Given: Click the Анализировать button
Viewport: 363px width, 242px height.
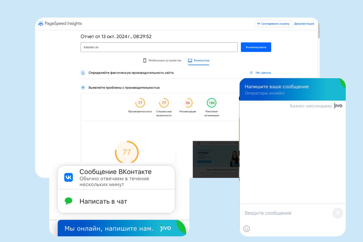Looking at the screenshot, I should point(256,47).
